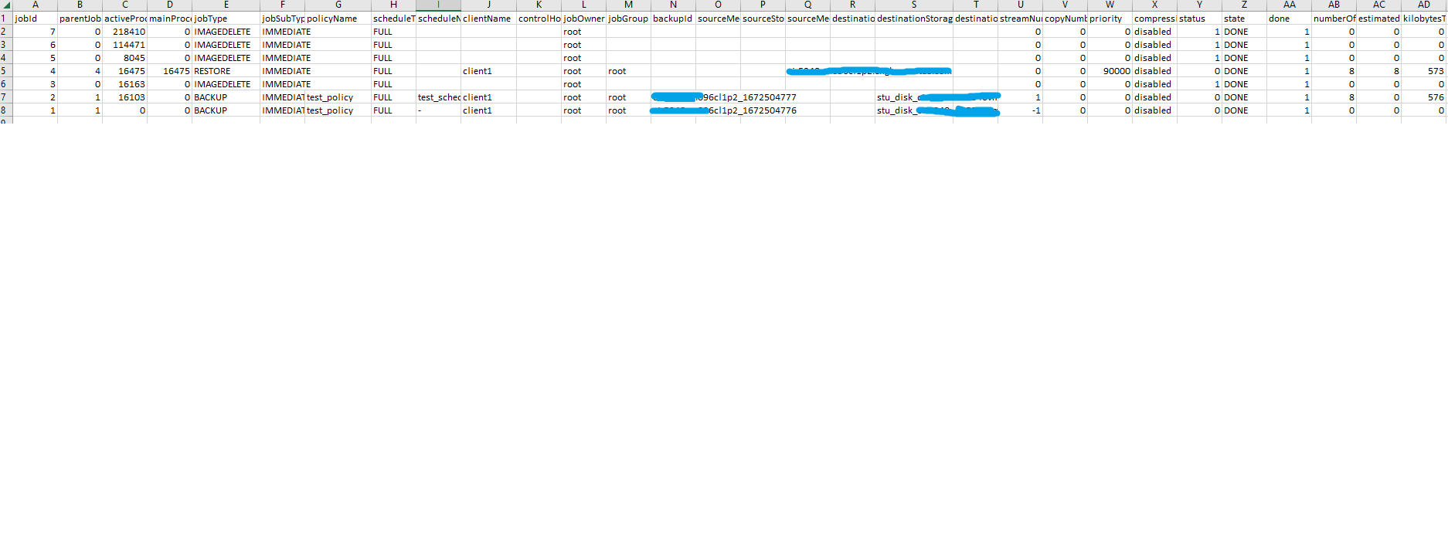Click FULL schedule type cell in row 4
This screenshot has width=1448, height=556.
click(393, 58)
